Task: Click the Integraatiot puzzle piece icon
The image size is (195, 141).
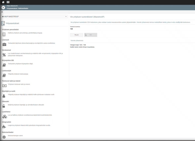Action: click(4, 127)
